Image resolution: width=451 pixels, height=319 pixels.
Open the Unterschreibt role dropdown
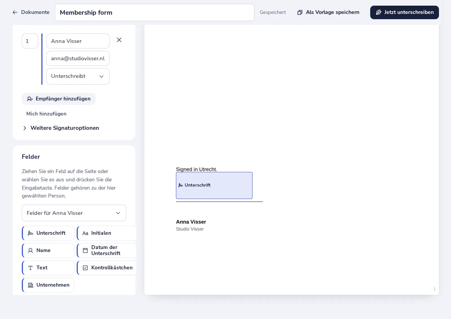tap(78, 76)
